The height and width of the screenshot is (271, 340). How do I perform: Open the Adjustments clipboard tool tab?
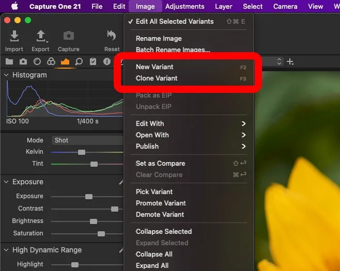click(x=93, y=62)
